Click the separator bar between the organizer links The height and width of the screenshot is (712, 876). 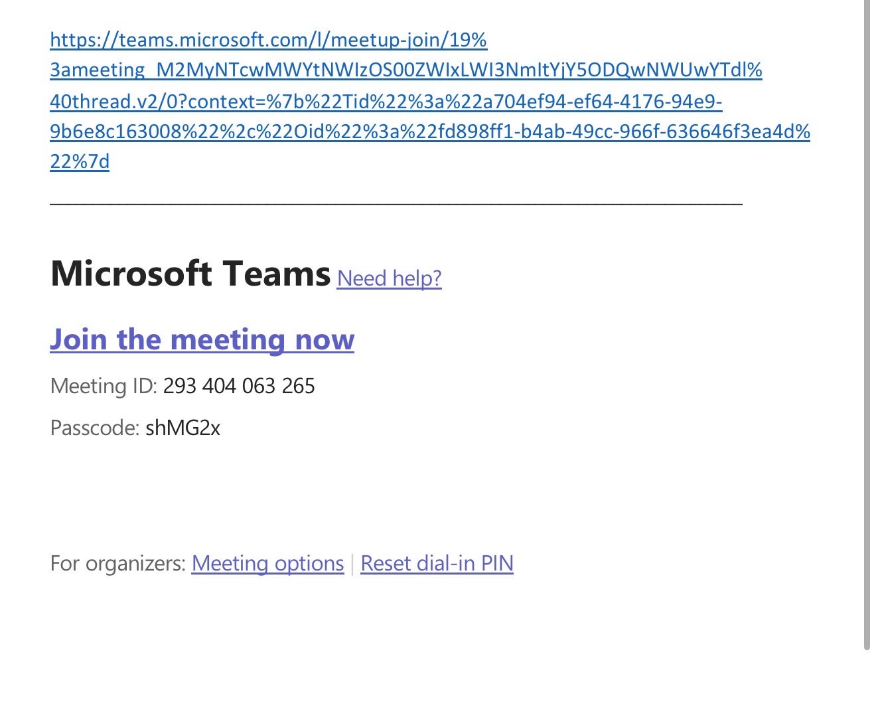point(352,564)
